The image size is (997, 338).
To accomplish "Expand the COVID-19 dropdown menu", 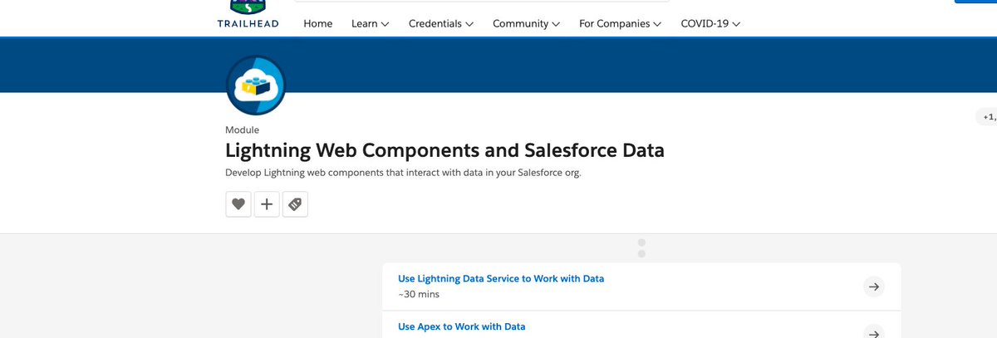I will [x=710, y=23].
